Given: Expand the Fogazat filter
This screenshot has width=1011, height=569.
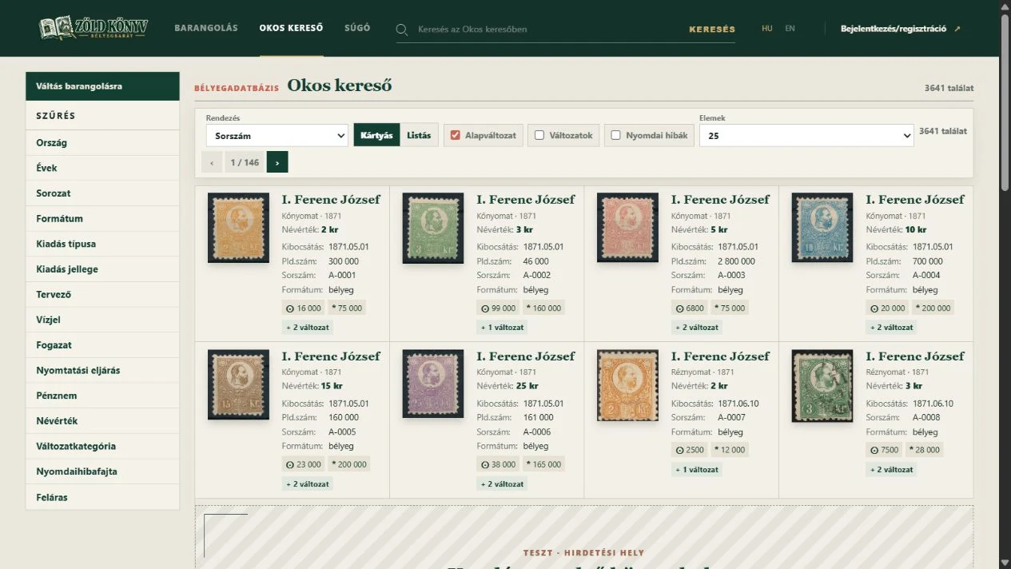Looking at the screenshot, I should (x=102, y=345).
